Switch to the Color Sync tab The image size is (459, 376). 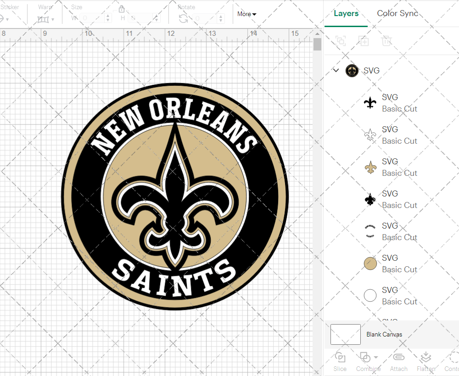coord(397,13)
